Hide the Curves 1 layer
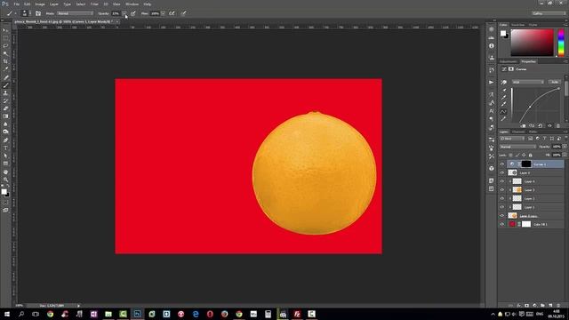 tap(502, 164)
